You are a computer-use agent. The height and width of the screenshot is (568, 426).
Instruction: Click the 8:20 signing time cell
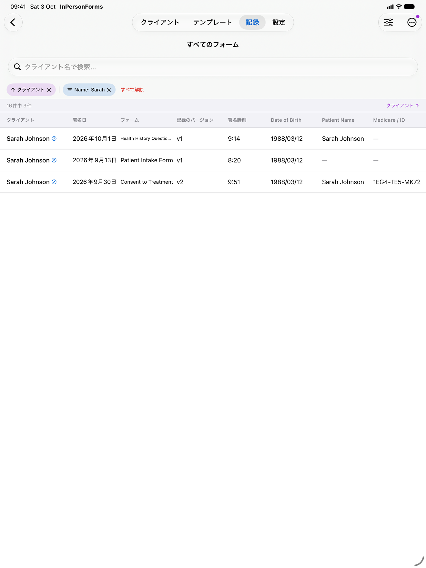tap(234, 160)
